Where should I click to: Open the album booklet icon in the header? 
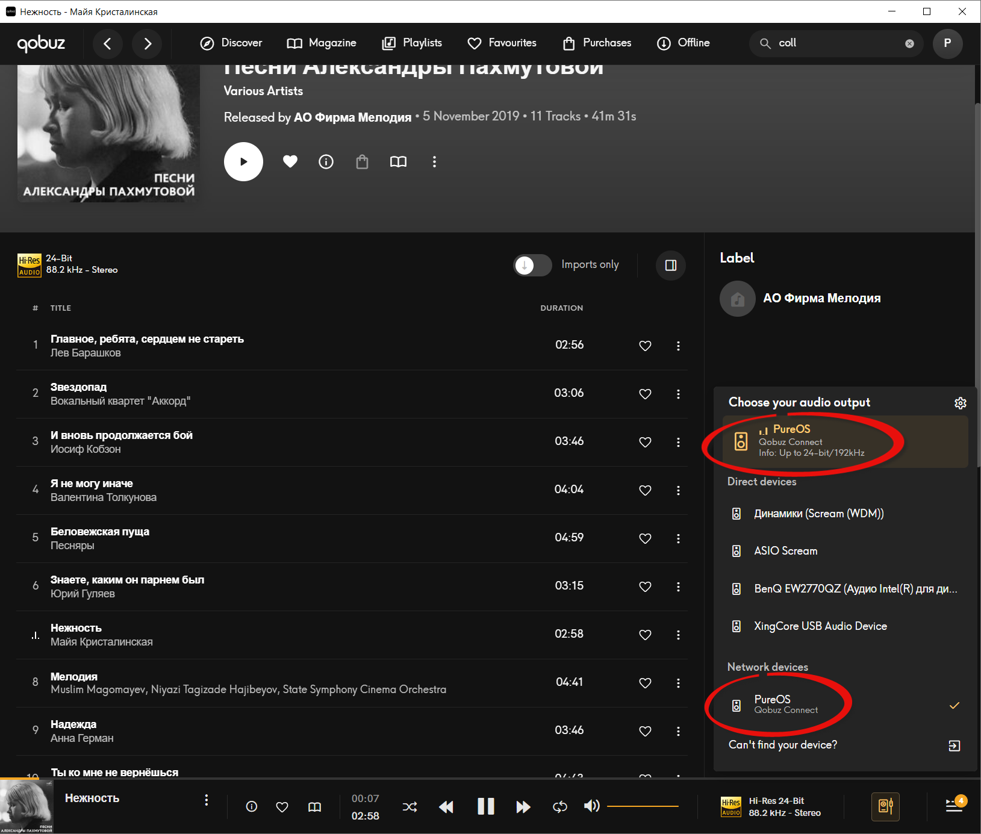[x=398, y=161]
